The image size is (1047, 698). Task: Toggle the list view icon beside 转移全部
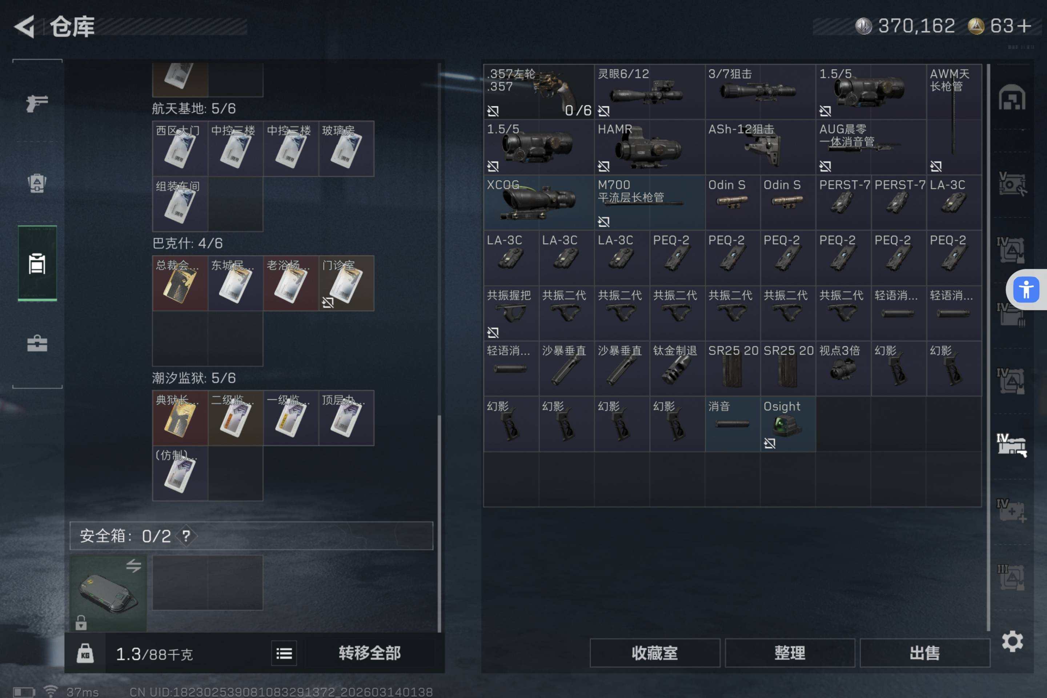(x=284, y=653)
